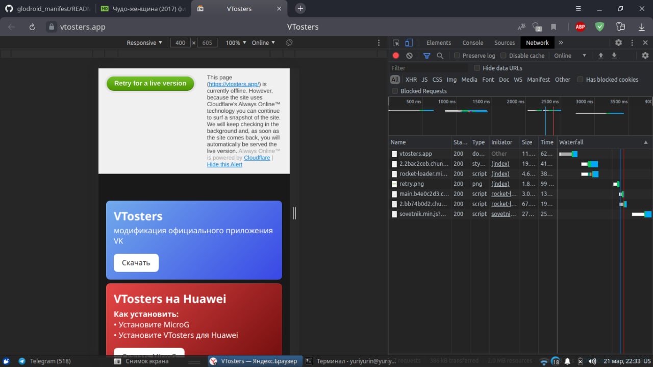Open DevTools three-dot customize menu

tap(632, 43)
